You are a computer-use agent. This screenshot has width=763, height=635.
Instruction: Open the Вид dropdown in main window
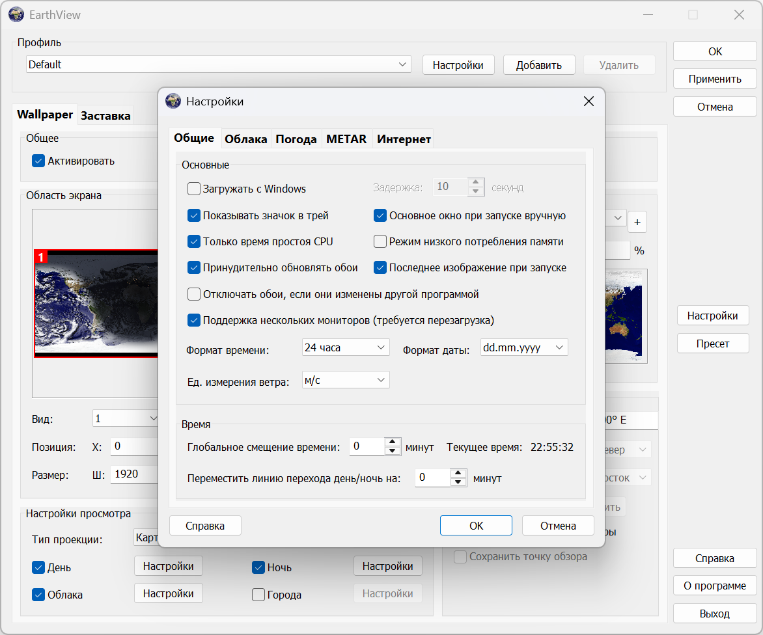click(126, 418)
